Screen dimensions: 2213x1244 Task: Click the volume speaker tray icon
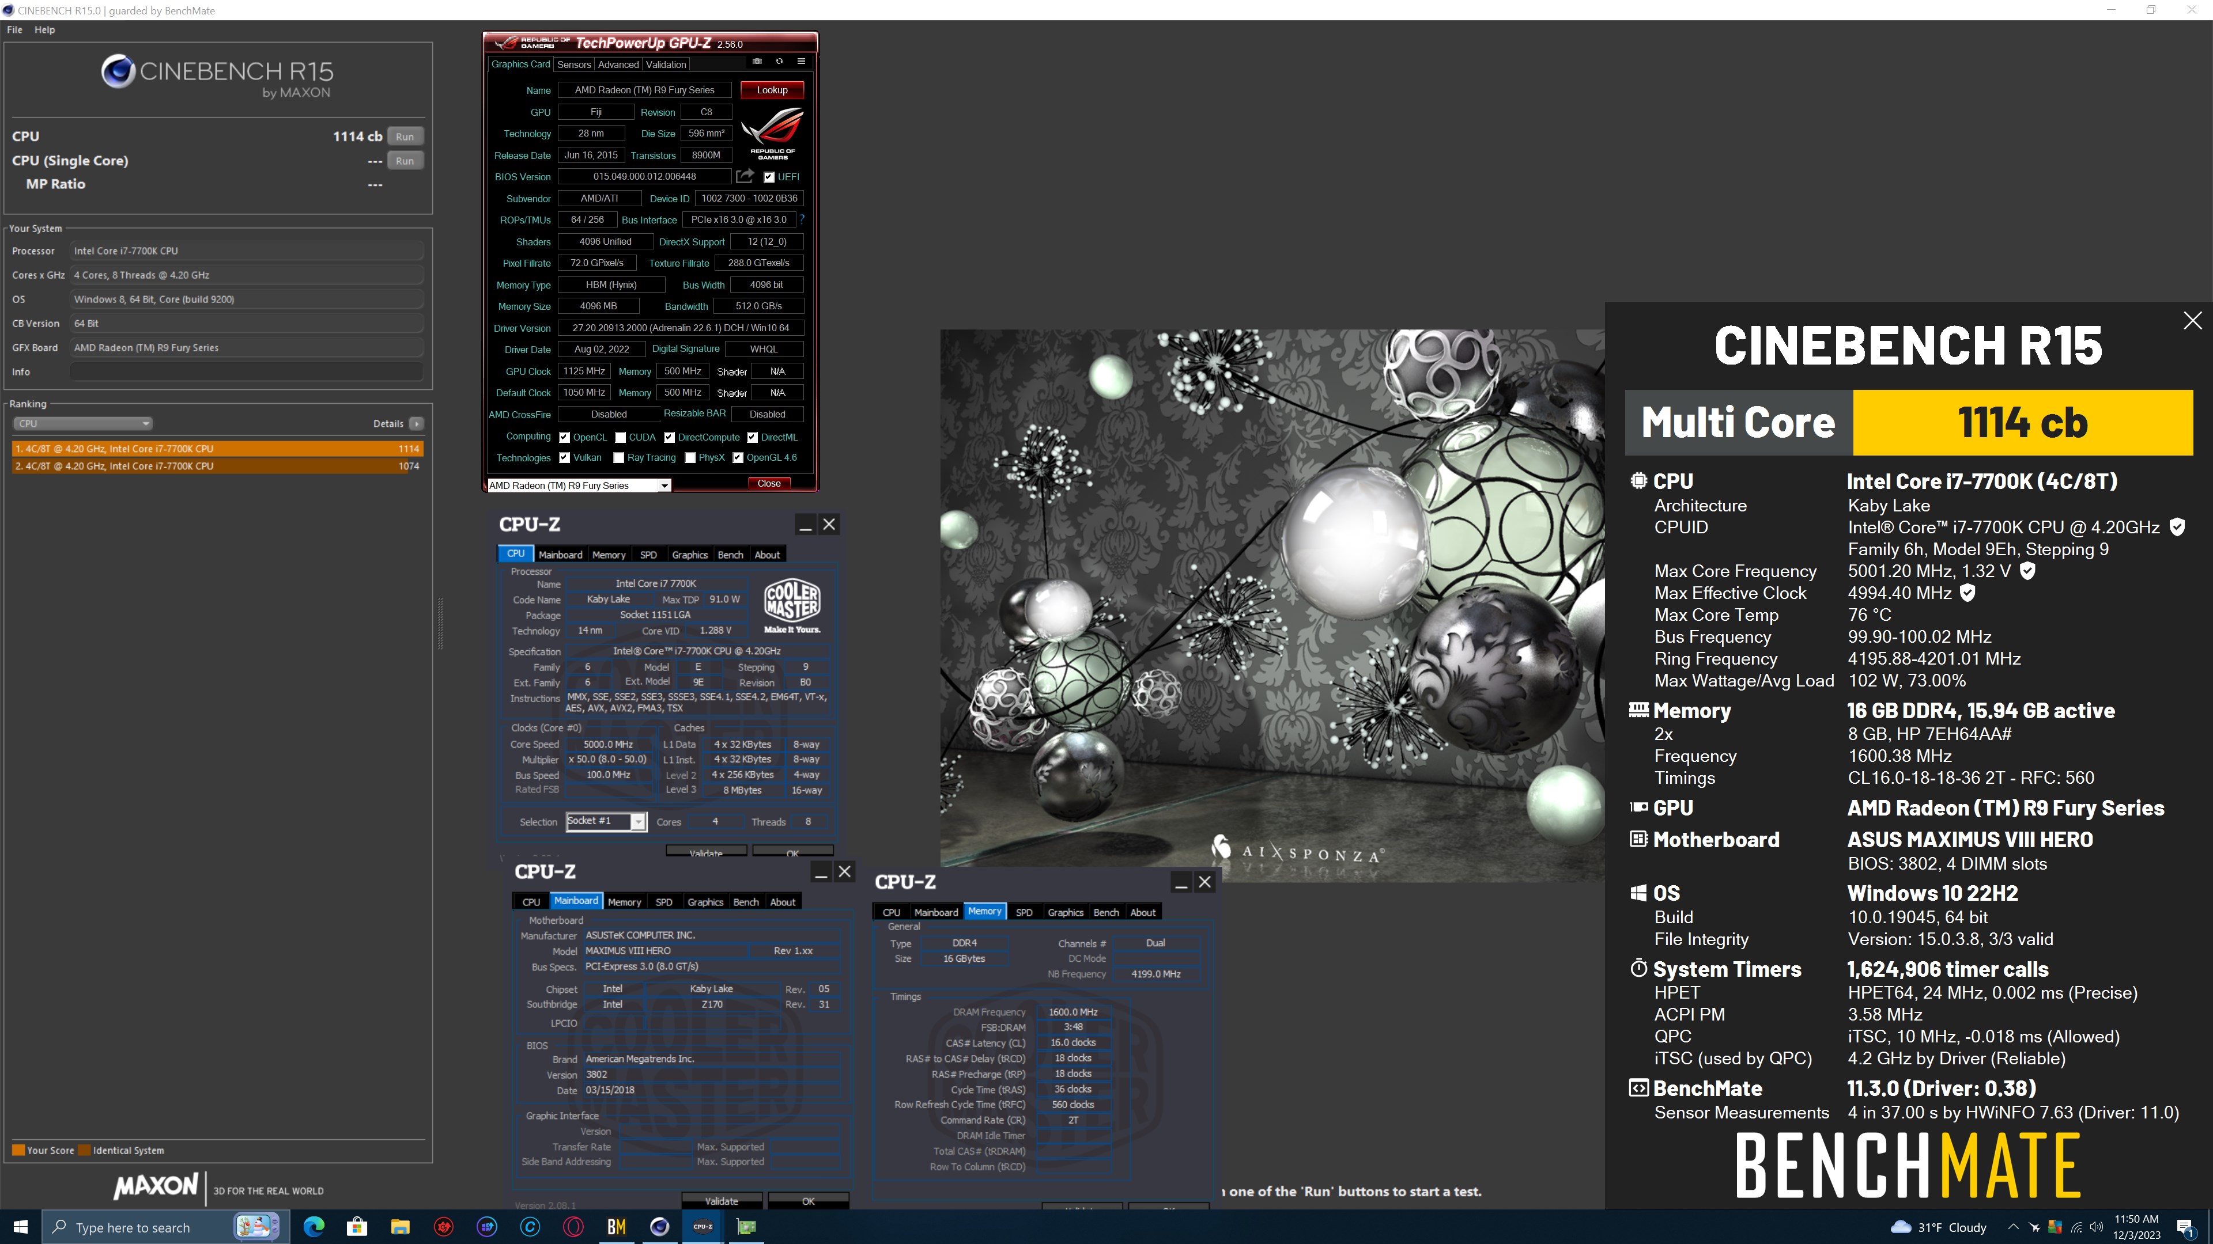(2097, 1227)
